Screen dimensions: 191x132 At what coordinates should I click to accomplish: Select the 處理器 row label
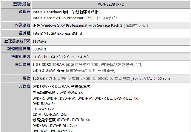[24, 12]
